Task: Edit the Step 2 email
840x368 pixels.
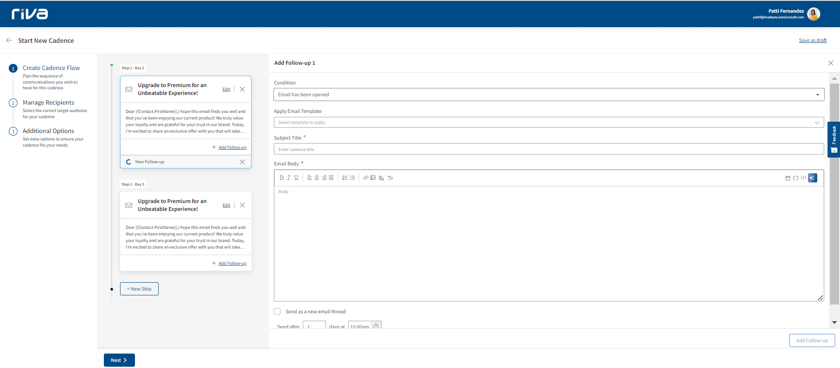Action: (x=226, y=205)
